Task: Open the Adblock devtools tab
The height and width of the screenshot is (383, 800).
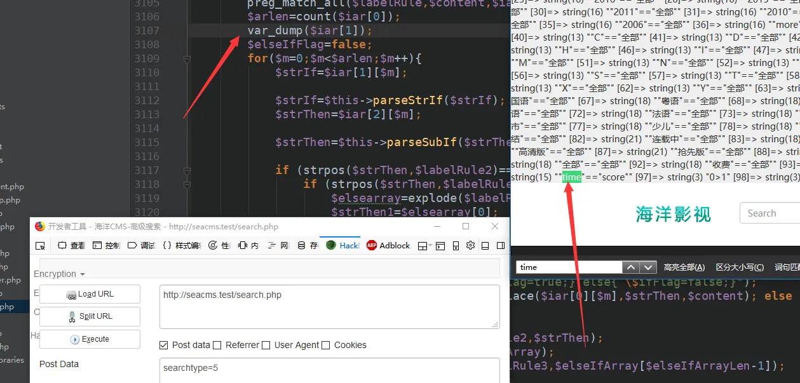Action: (388, 246)
